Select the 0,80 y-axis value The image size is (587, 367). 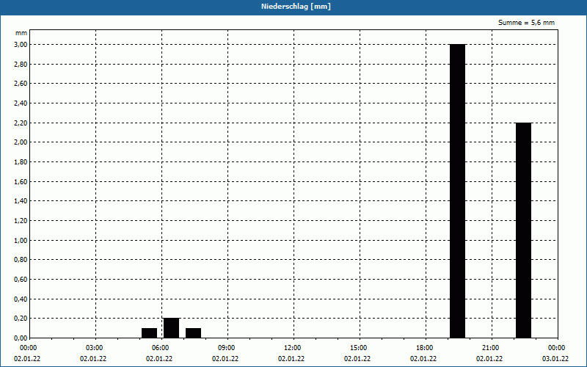coord(21,260)
